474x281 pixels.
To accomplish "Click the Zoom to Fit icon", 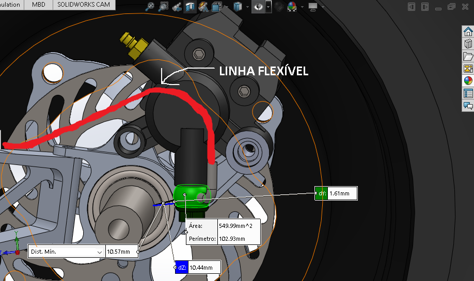I will [x=150, y=7].
